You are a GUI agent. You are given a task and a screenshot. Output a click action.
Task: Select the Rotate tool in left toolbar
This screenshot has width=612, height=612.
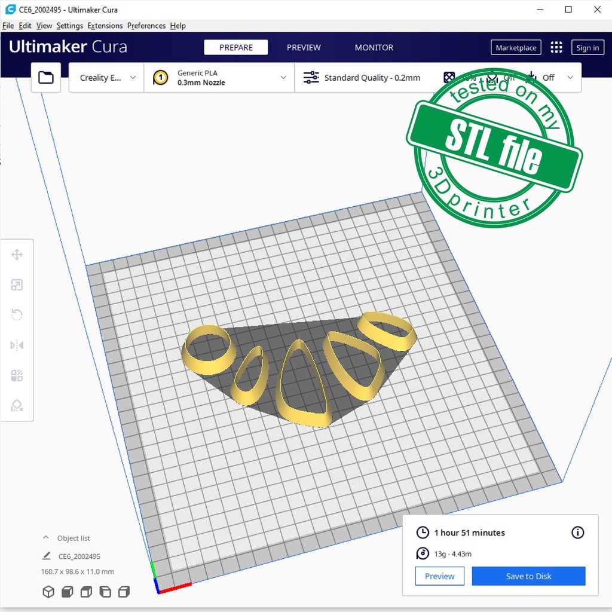[x=17, y=315]
